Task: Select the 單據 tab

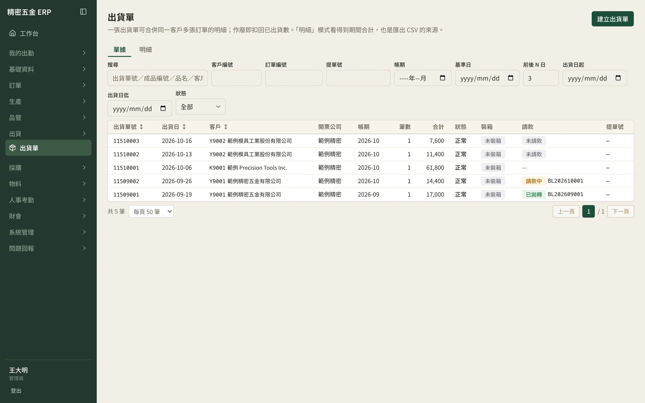Action: pyautogui.click(x=120, y=50)
